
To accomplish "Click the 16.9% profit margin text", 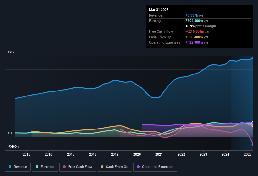I will (200, 26).
